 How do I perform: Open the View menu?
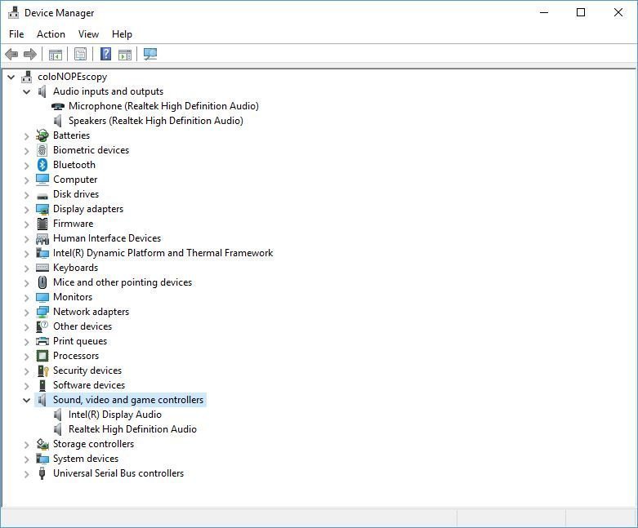[x=88, y=34]
